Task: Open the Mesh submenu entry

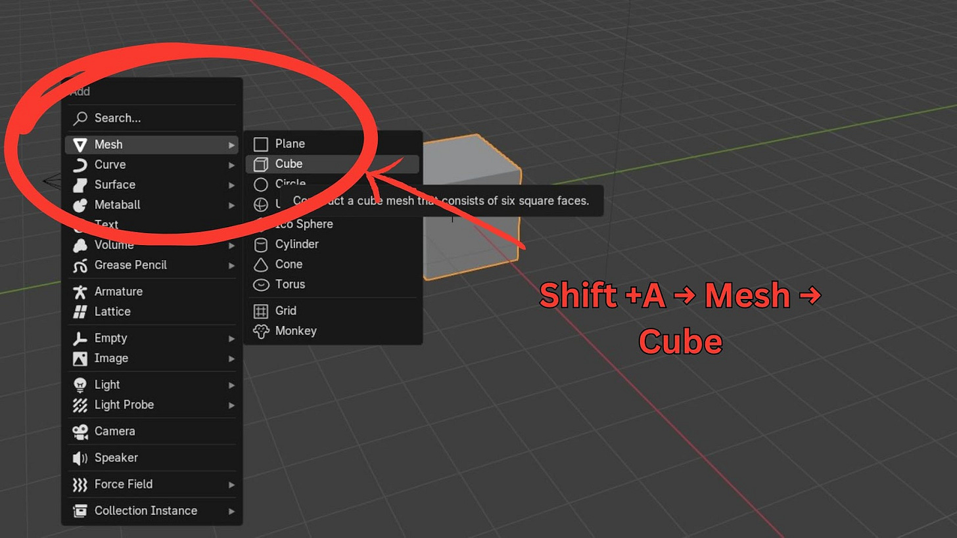Action: pyautogui.click(x=152, y=145)
